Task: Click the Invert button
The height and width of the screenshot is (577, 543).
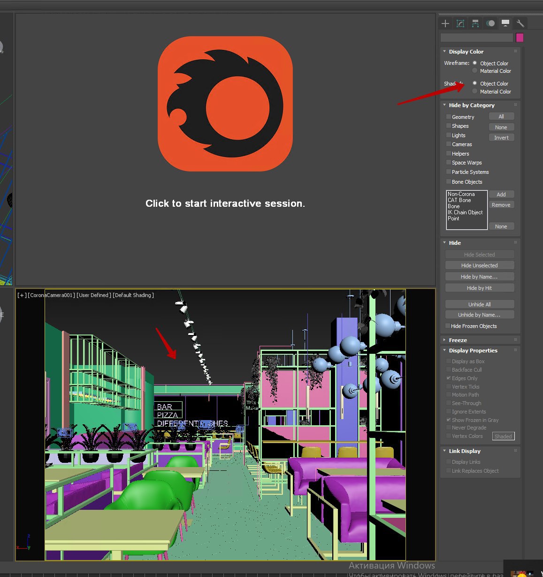Action: tap(501, 138)
